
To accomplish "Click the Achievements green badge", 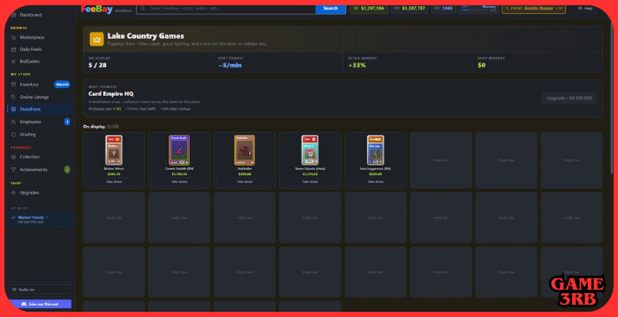I will pyautogui.click(x=67, y=170).
